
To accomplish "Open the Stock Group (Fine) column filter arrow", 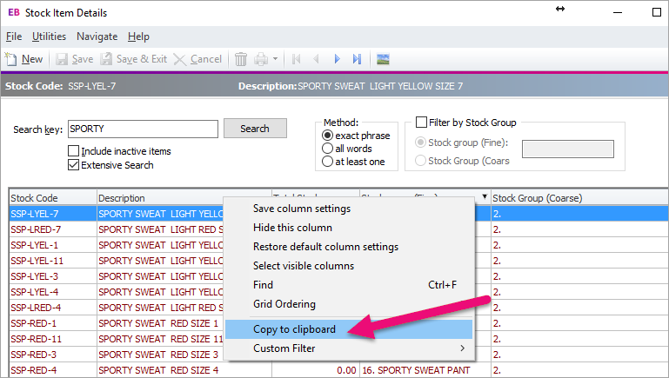I will 484,198.
